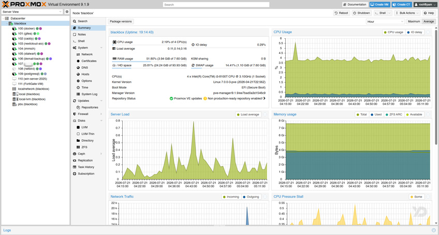439x235 pixels.
Task: Click the LVM disk icon
Action: (x=78, y=127)
